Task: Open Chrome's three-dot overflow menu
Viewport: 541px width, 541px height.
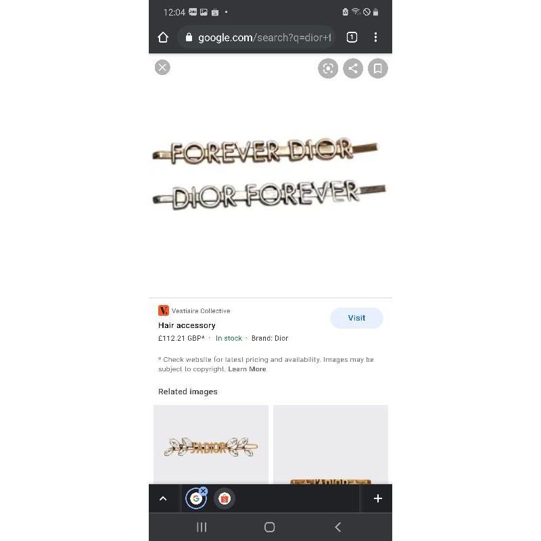Action: [x=375, y=37]
